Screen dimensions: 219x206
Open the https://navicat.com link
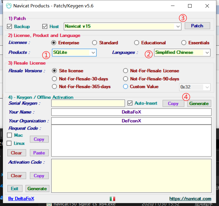pyautogui.click(x=190, y=199)
